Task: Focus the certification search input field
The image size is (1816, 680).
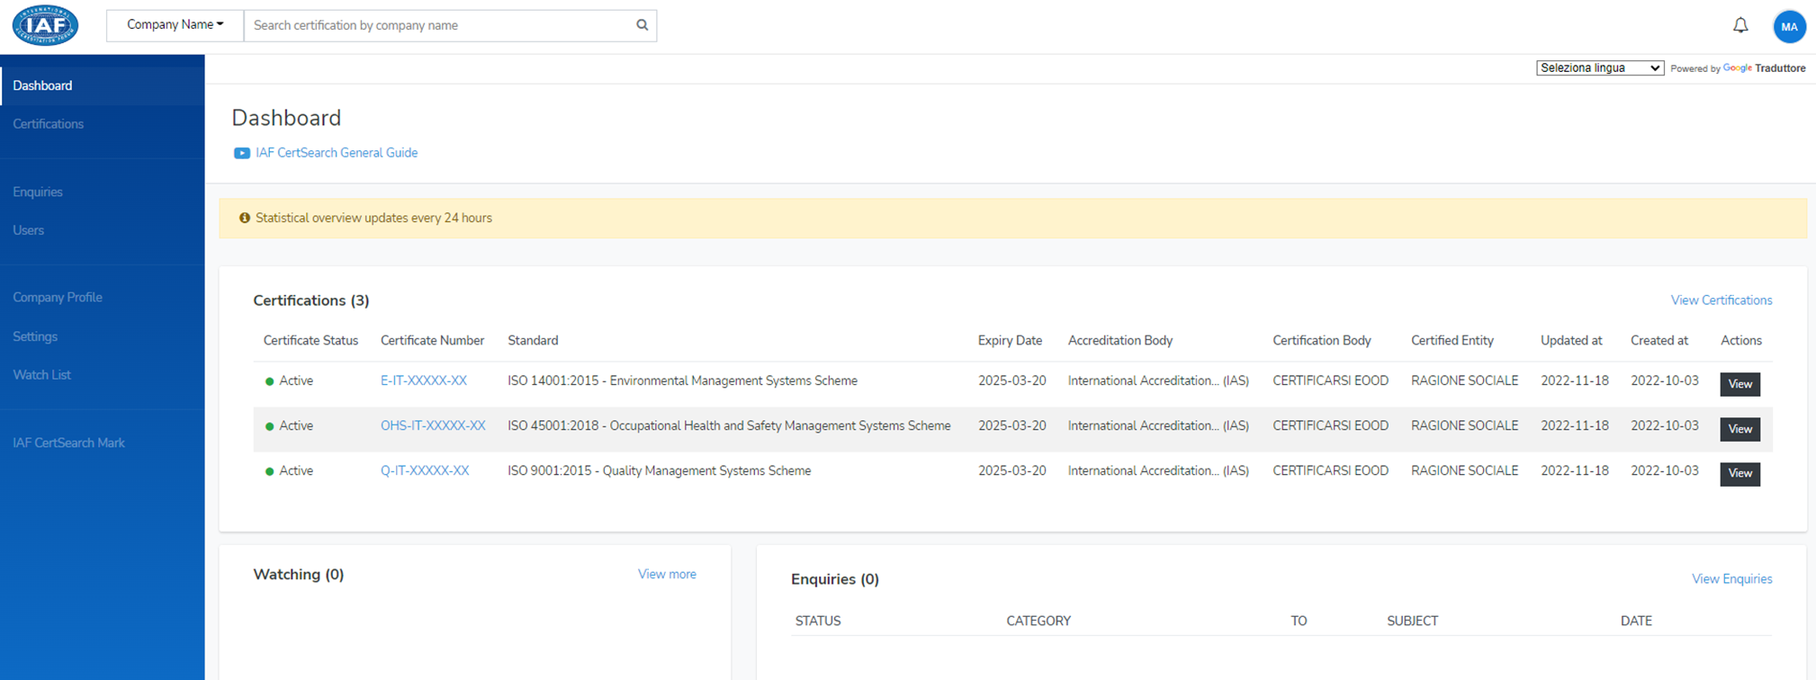Action: 441,25
